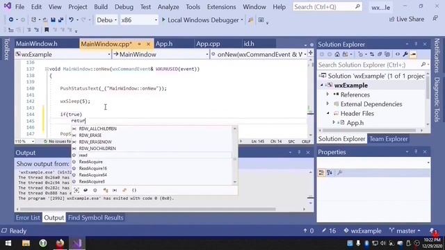Toggle the macro filter in IntelliSense bar
Screen dimensions: 445x250
point(115,190)
